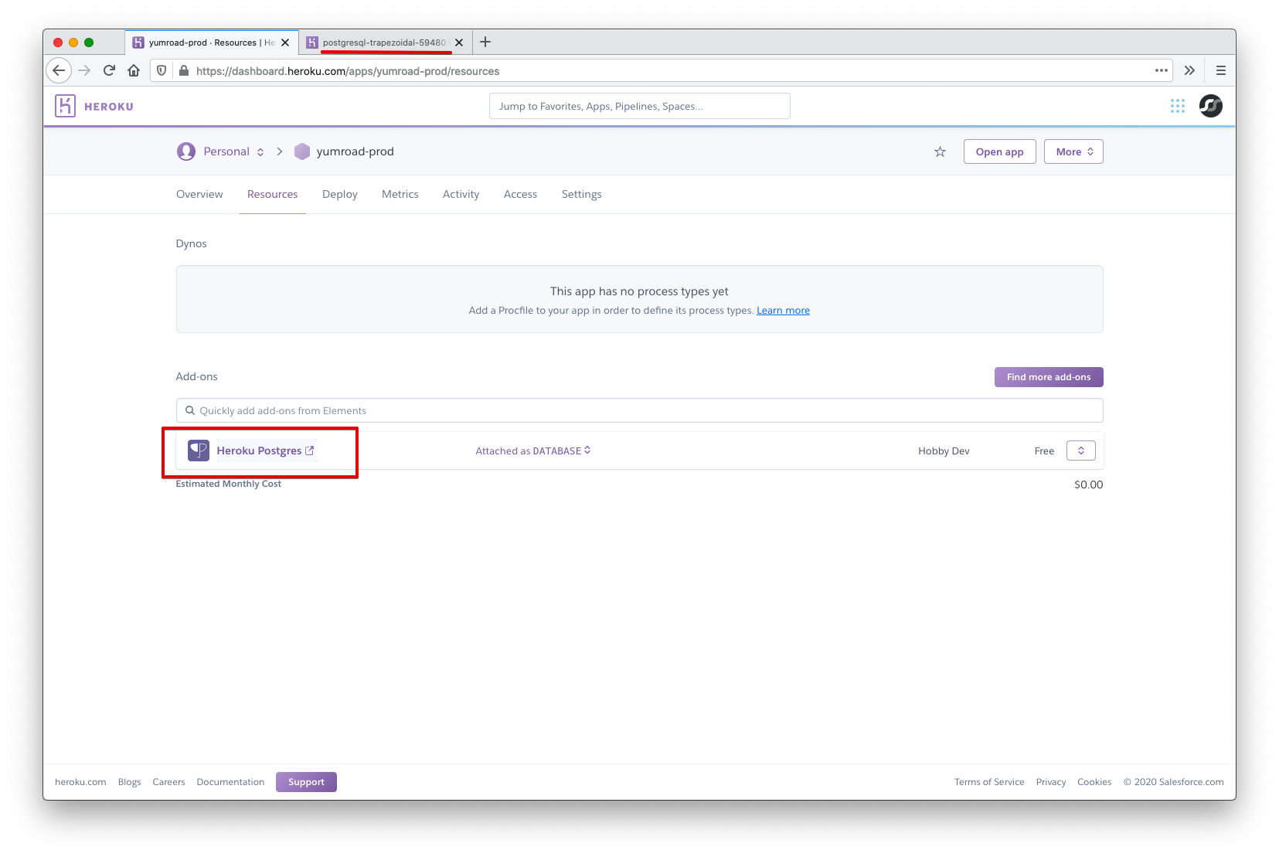The height and width of the screenshot is (857, 1279).
Task: Open the user avatar menu
Action: click(1210, 106)
